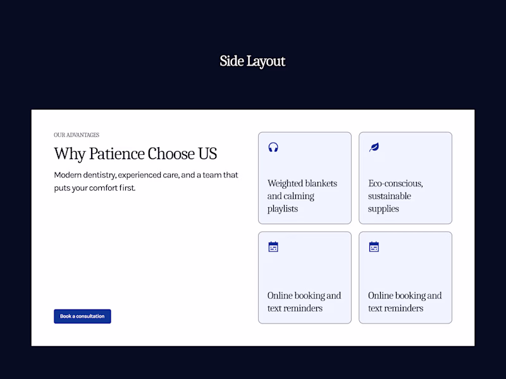Click the headphones icon in the first card
506x379 pixels.
(x=273, y=147)
